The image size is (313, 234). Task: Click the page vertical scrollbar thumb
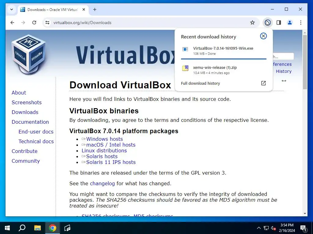click(x=305, y=62)
